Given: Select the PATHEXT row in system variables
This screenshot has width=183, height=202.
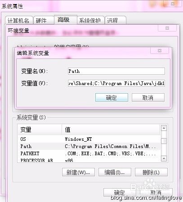Looking at the screenshot, I should [89, 153].
